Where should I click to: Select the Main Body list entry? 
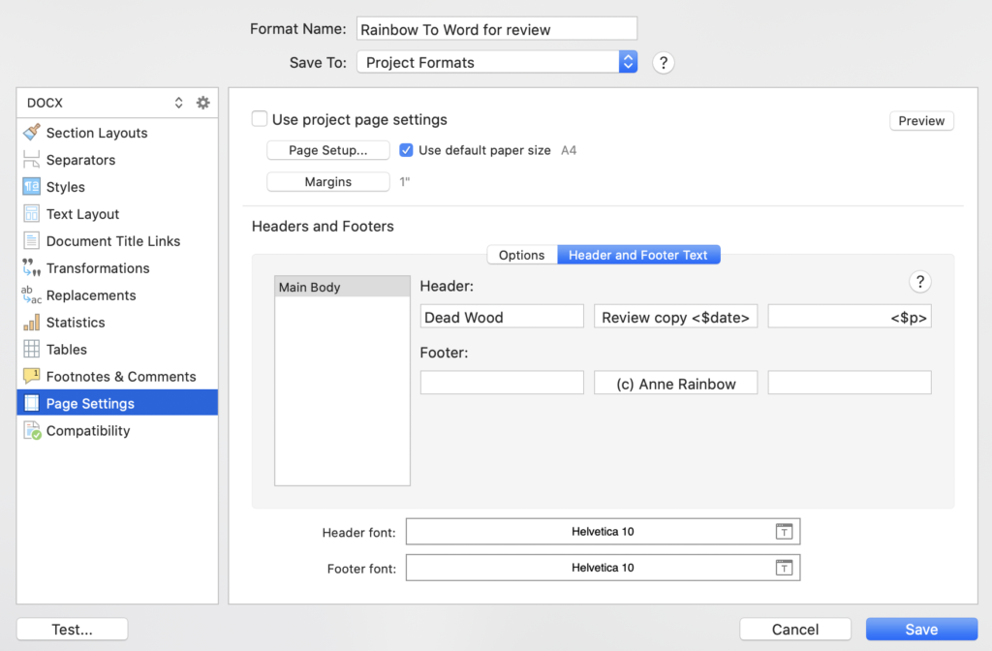click(x=342, y=286)
